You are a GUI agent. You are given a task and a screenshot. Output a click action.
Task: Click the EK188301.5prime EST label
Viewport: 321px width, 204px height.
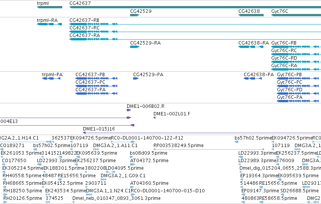pyautogui.click(x=64, y=169)
